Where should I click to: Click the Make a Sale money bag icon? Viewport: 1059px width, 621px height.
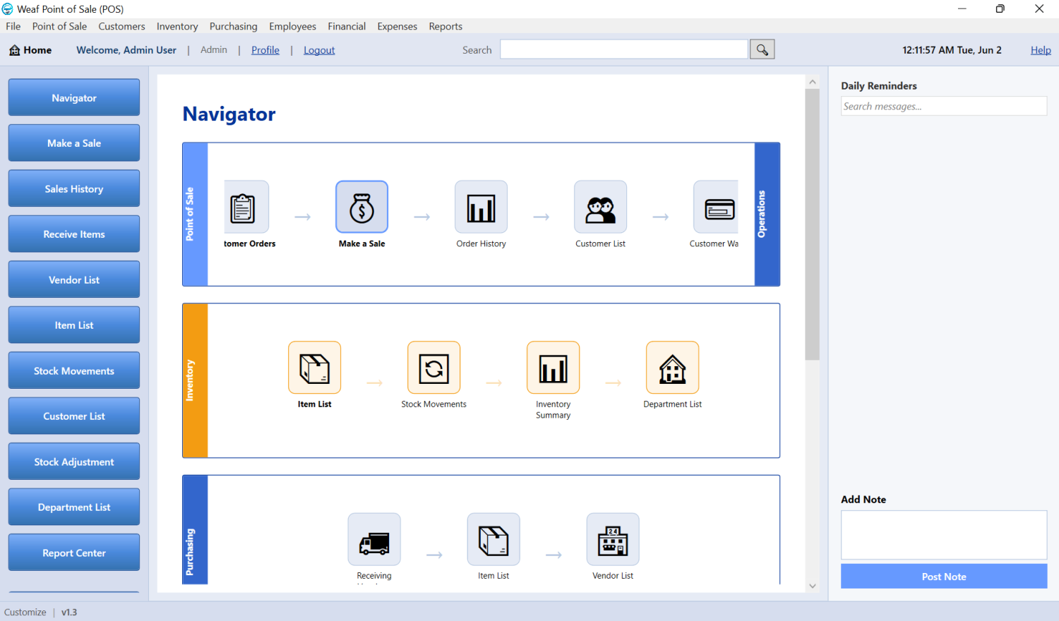(361, 207)
